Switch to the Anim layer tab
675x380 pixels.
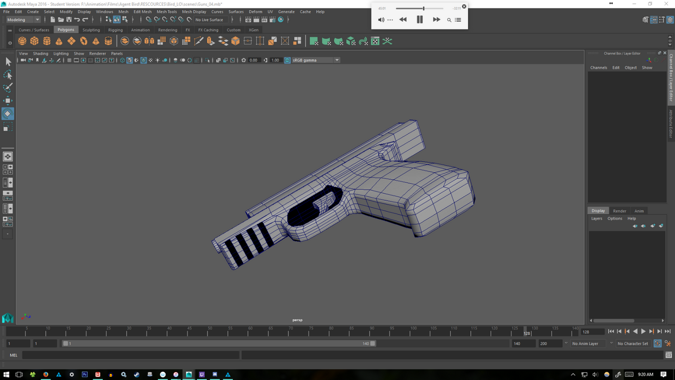coord(639,211)
